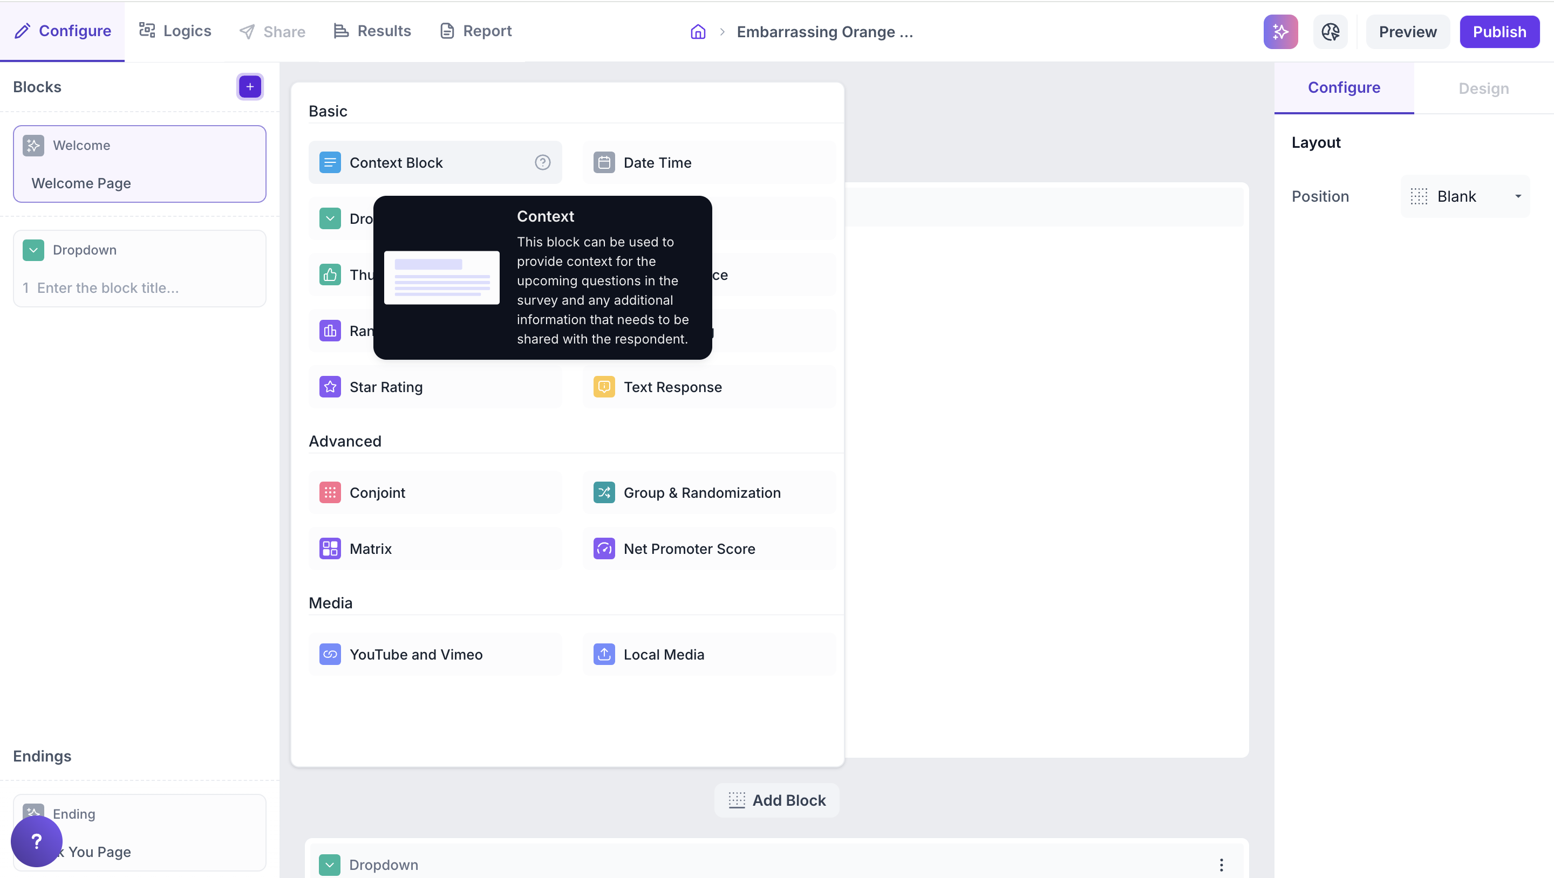Image resolution: width=1554 pixels, height=878 pixels.
Task: Open three-dot menu on Dropdown block
Action: click(x=1221, y=865)
